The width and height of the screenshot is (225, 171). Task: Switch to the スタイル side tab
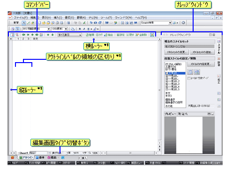pyautogui.click(x=219, y=47)
